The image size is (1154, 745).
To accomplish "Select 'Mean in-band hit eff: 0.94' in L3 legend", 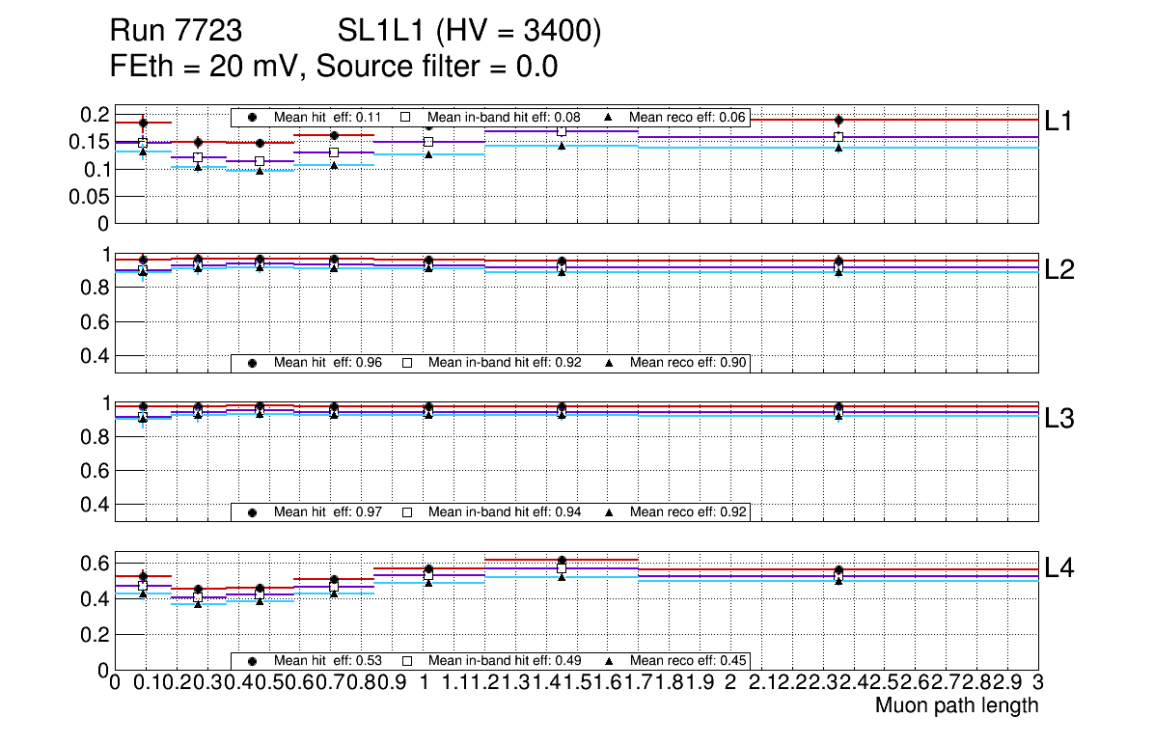I will tap(504, 512).
